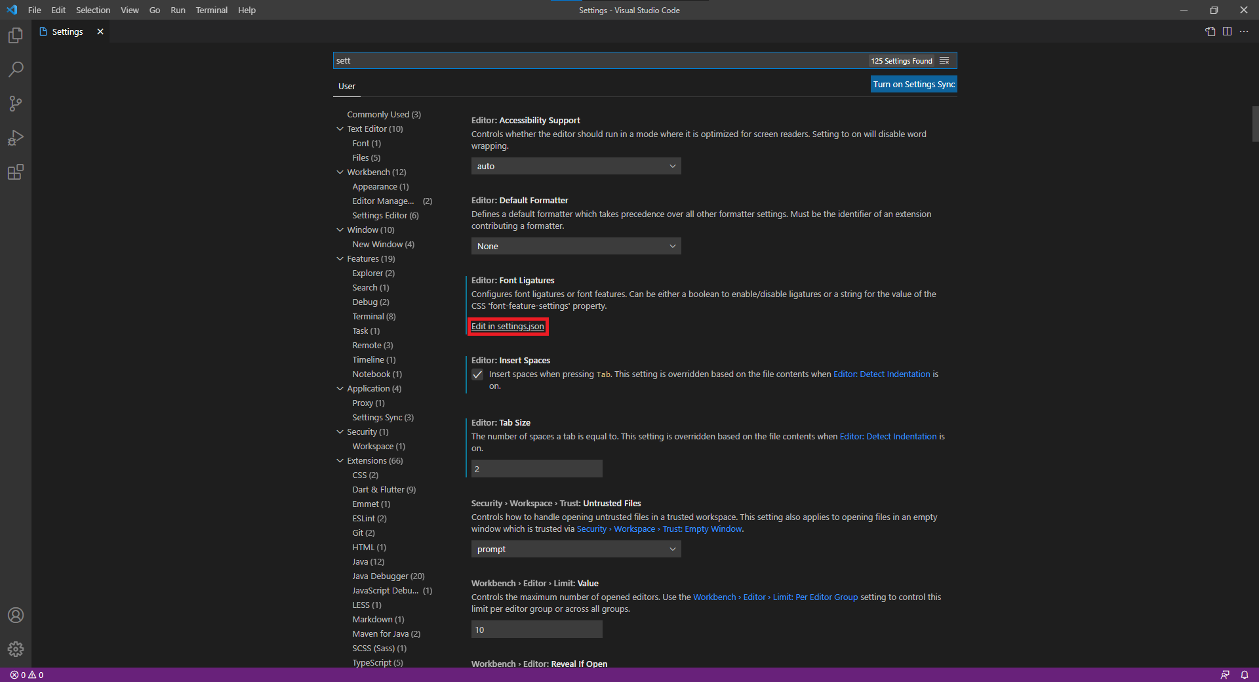Viewport: 1259px width, 682px height.
Task: Click the Manage gear icon
Action: [16, 649]
